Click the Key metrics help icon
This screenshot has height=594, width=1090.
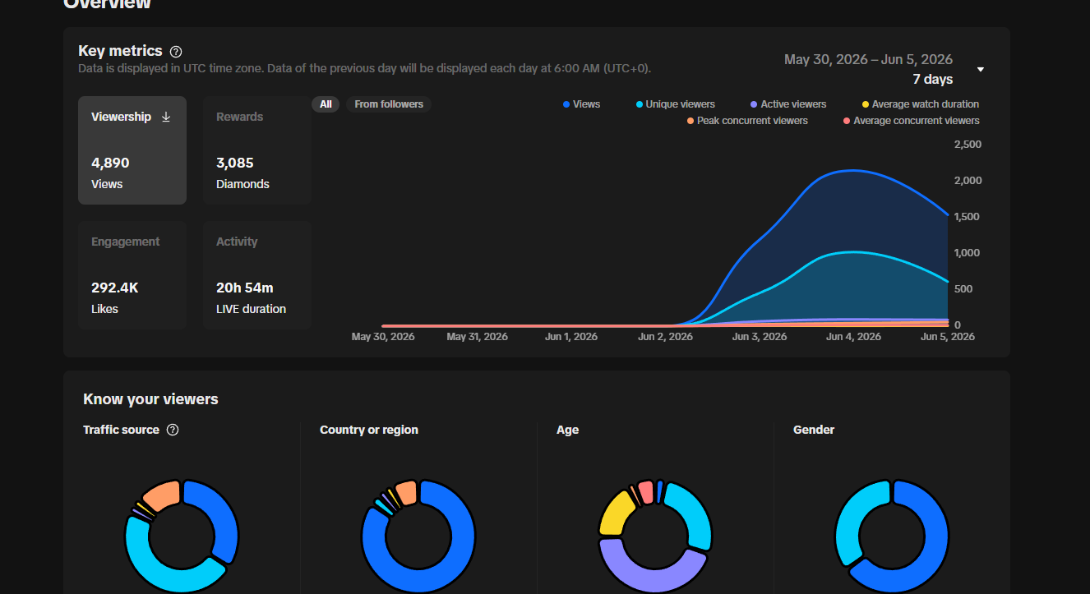[176, 52]
